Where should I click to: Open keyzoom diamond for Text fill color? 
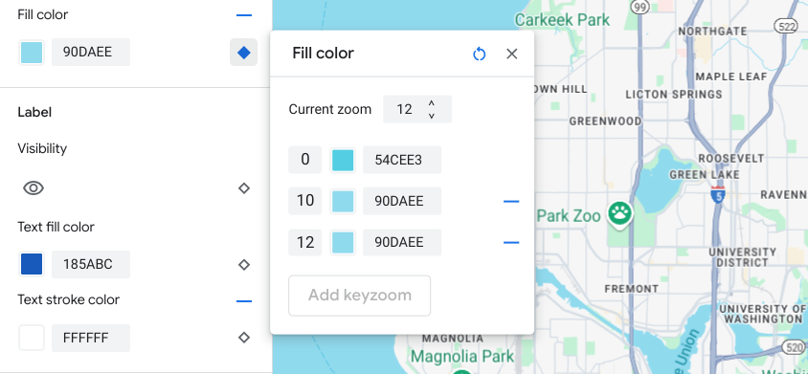click(244, 265)
